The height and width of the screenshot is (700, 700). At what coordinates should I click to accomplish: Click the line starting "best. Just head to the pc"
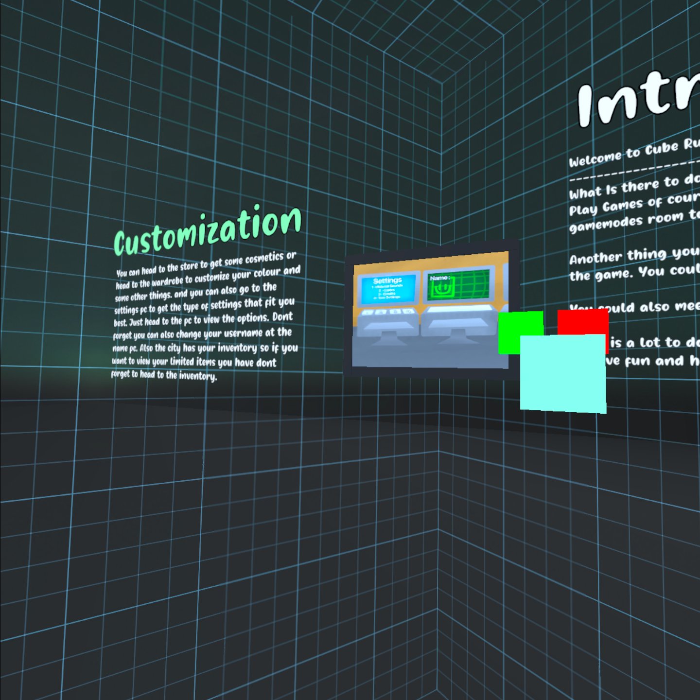203,320
